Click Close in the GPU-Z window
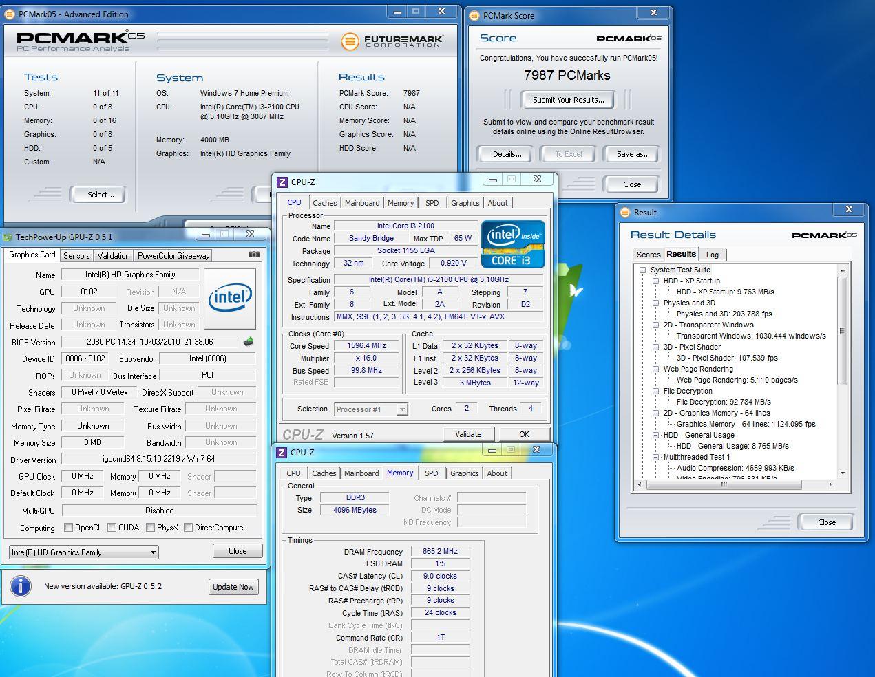 click(238, 551)
